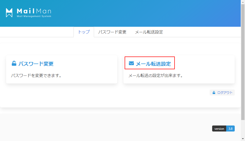Select the メール転送設定 tab
The image size is (245, 141).
[149, 32]
